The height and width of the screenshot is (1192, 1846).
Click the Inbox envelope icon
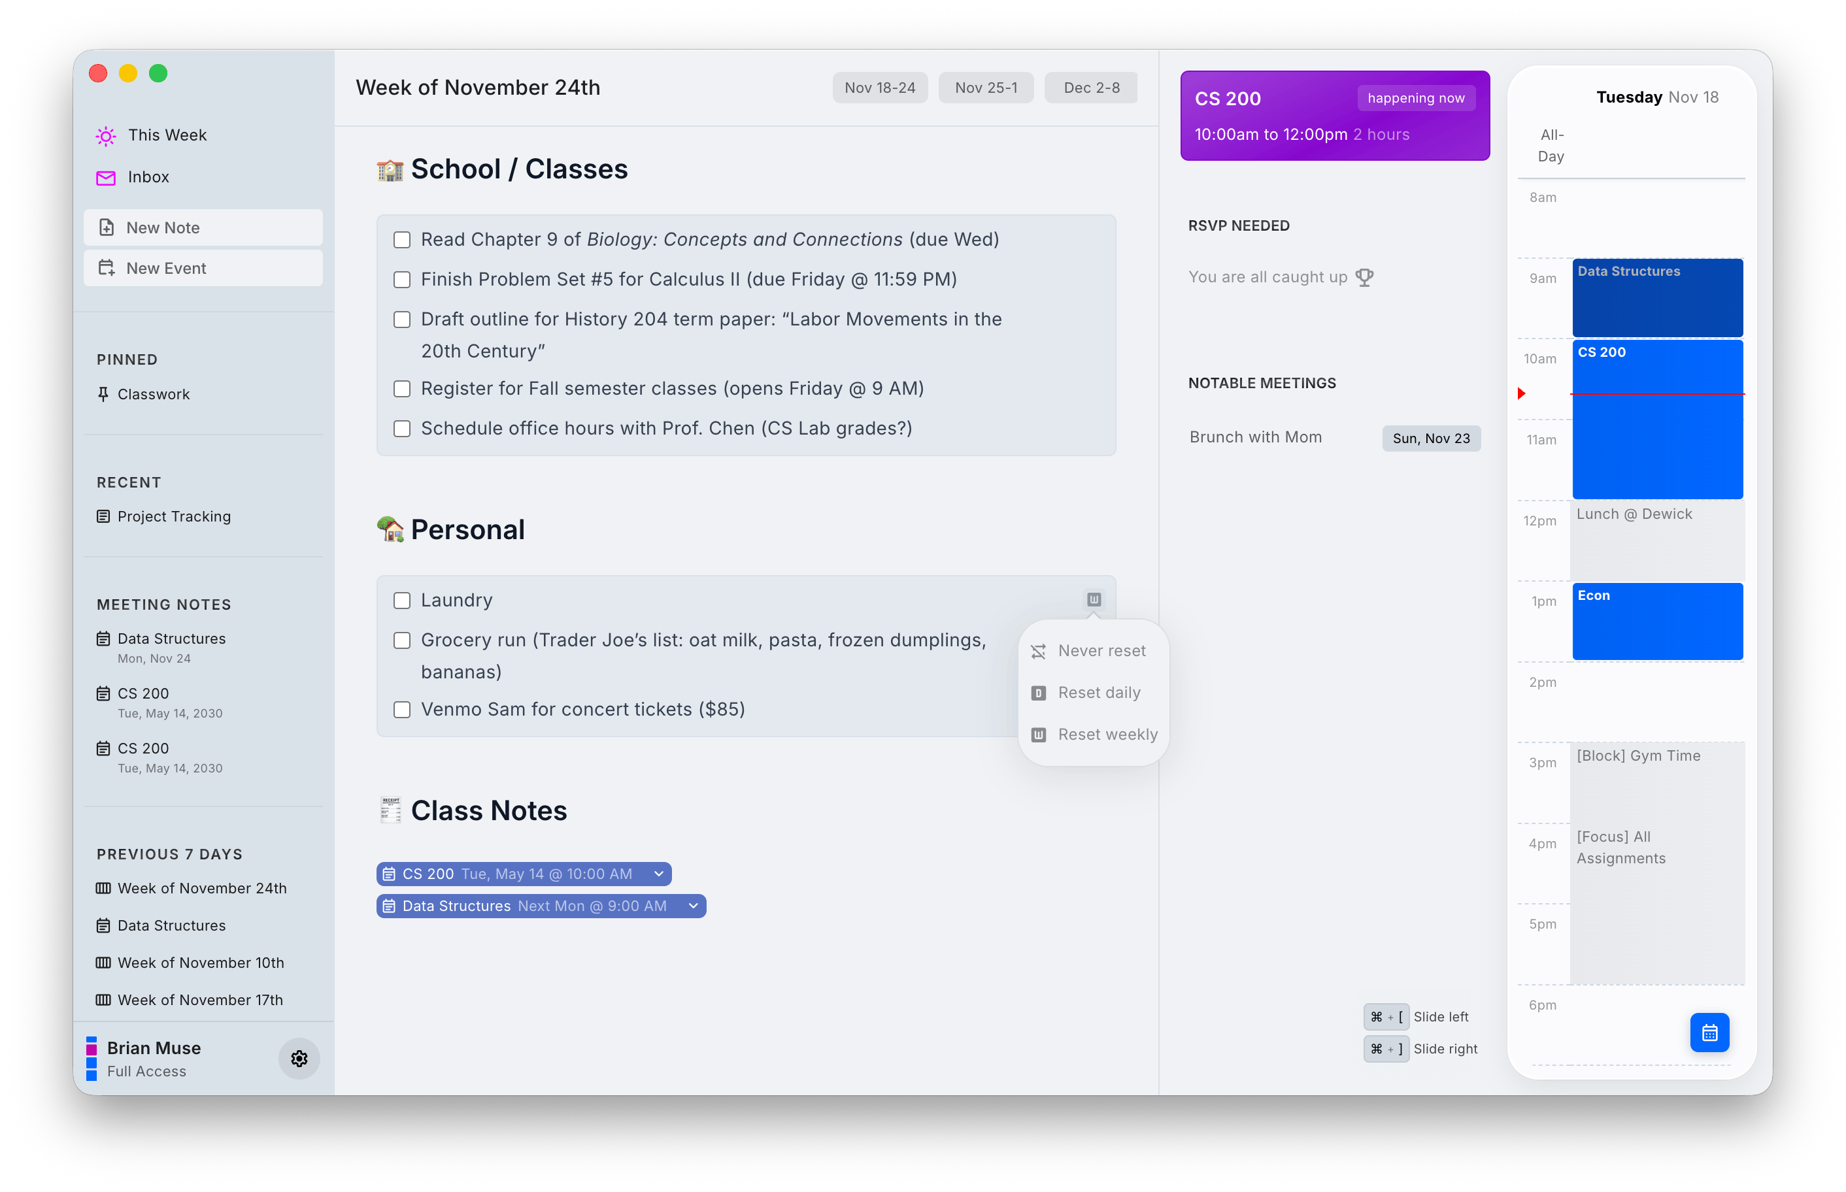[106, 178]
